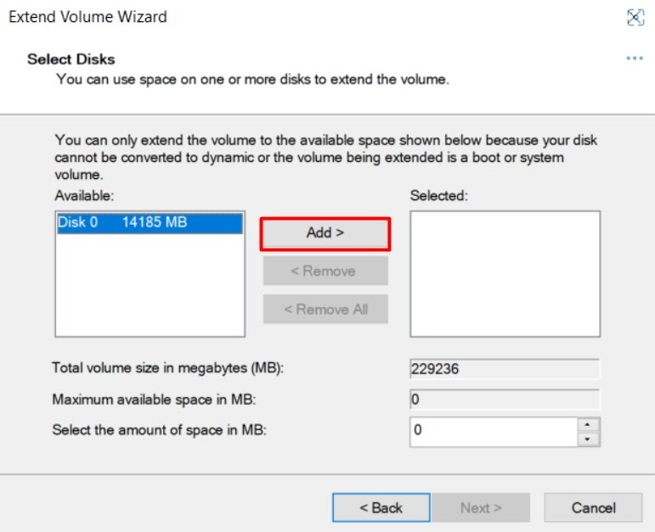Click the < Remove All button
This screenshot has height=532, width=655.
pos(325,309)
